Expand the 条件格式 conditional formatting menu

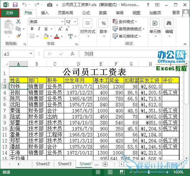coord(125,22)
